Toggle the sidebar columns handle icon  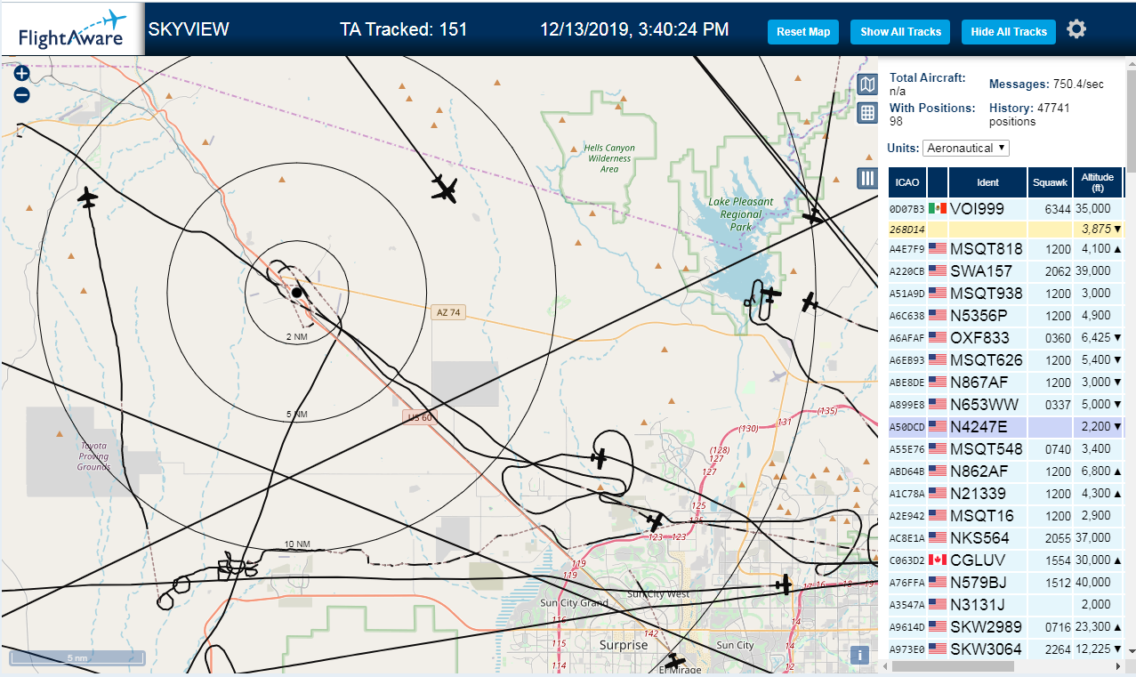(867, 178)
